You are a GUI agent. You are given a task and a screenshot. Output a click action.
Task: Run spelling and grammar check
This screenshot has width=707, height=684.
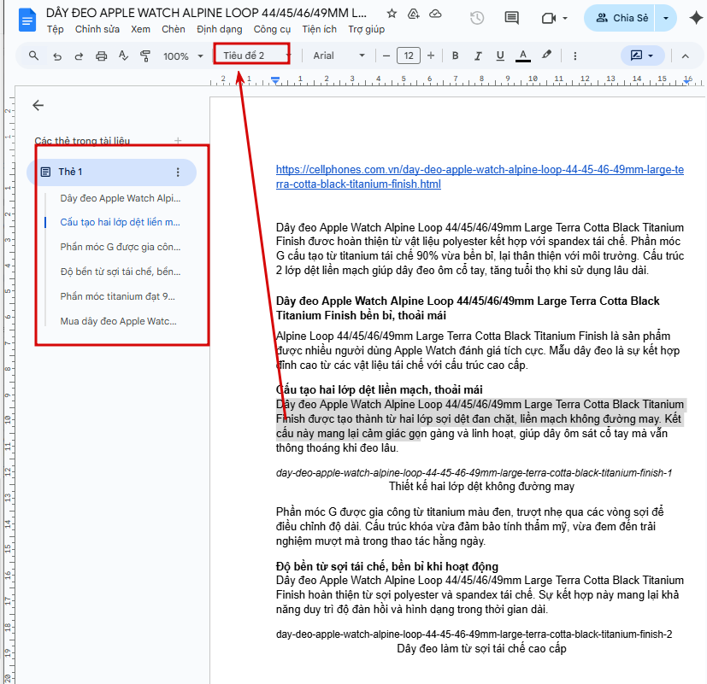click(123, 56)
